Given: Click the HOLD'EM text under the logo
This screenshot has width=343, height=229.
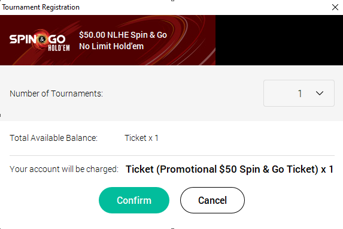Looking at the screenshot, I should 59,48.
